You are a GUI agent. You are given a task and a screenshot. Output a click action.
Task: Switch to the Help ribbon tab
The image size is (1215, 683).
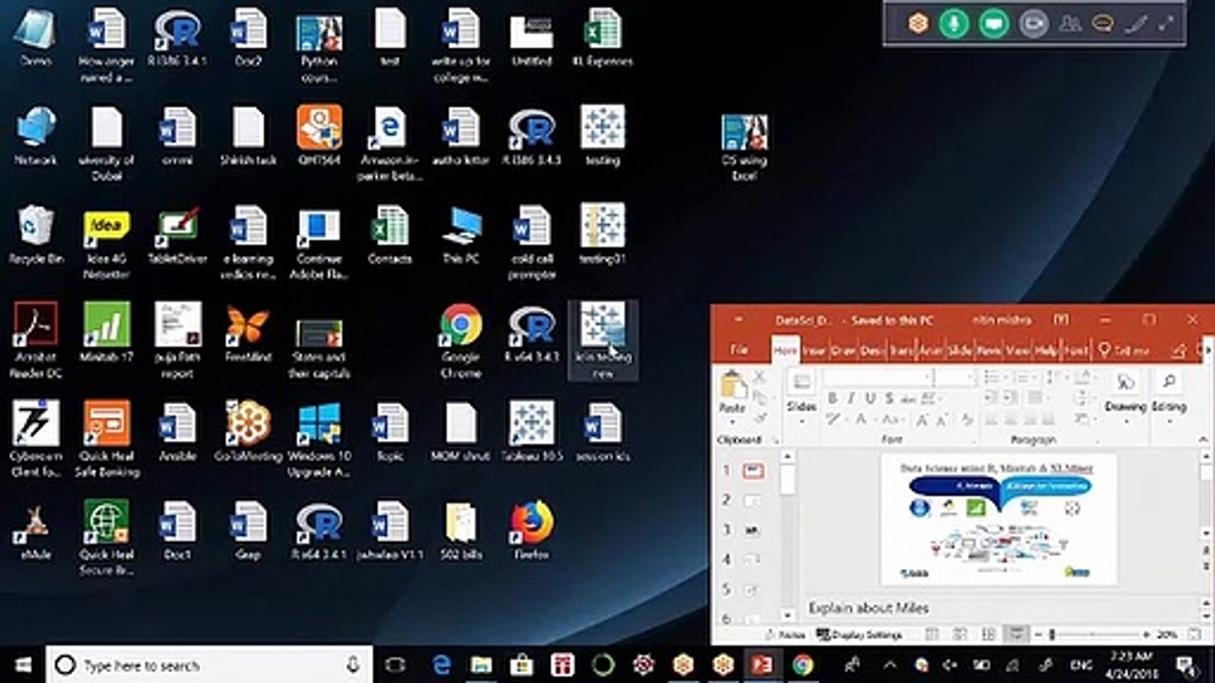[x=1046, y=350]
